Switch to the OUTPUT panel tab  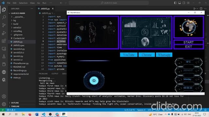point(55,74)
